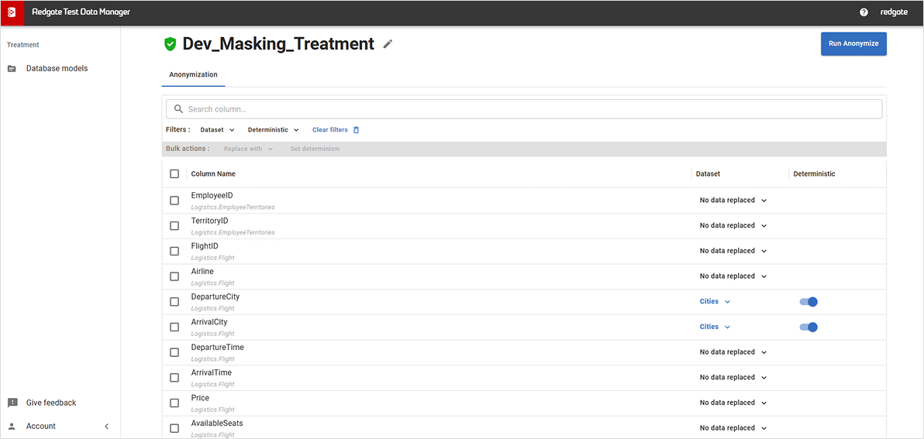Open the Deterministic filter dropdown
This screenshot has width=924, height=439.
[x=273, y=130]
